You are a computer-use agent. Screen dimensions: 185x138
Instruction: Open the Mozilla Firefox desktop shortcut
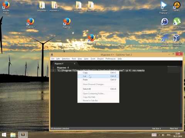6,7
